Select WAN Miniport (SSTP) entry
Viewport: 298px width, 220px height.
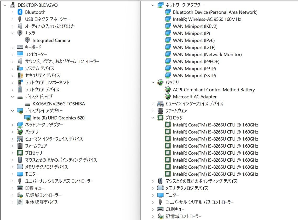click(x=194, y=75)
